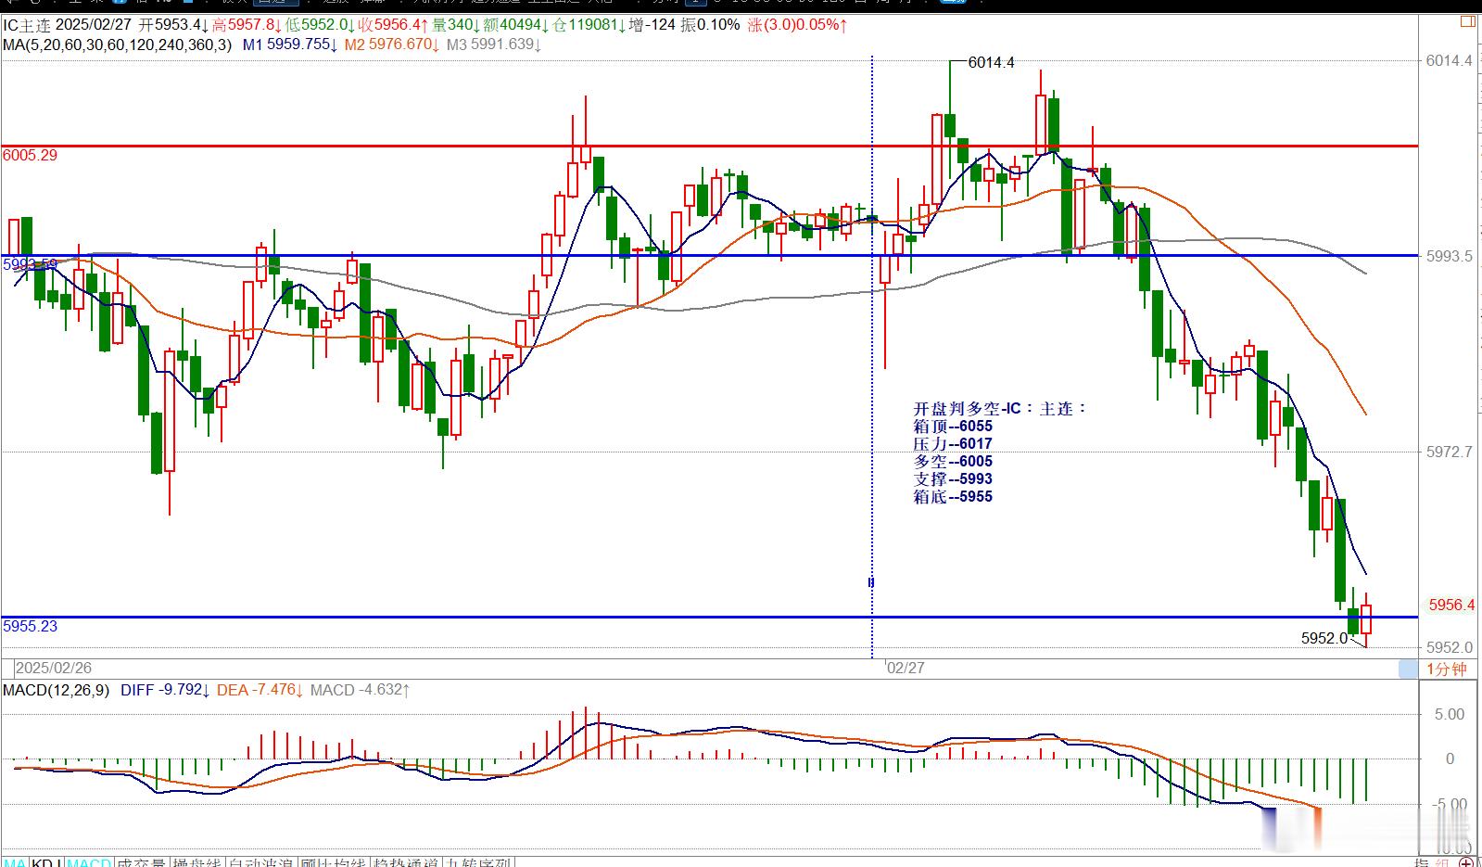The height and width of the screenshot is (867, 1482).
Task: Select the MACD tab in bottom indicator bar
Action: coord(89,863)
